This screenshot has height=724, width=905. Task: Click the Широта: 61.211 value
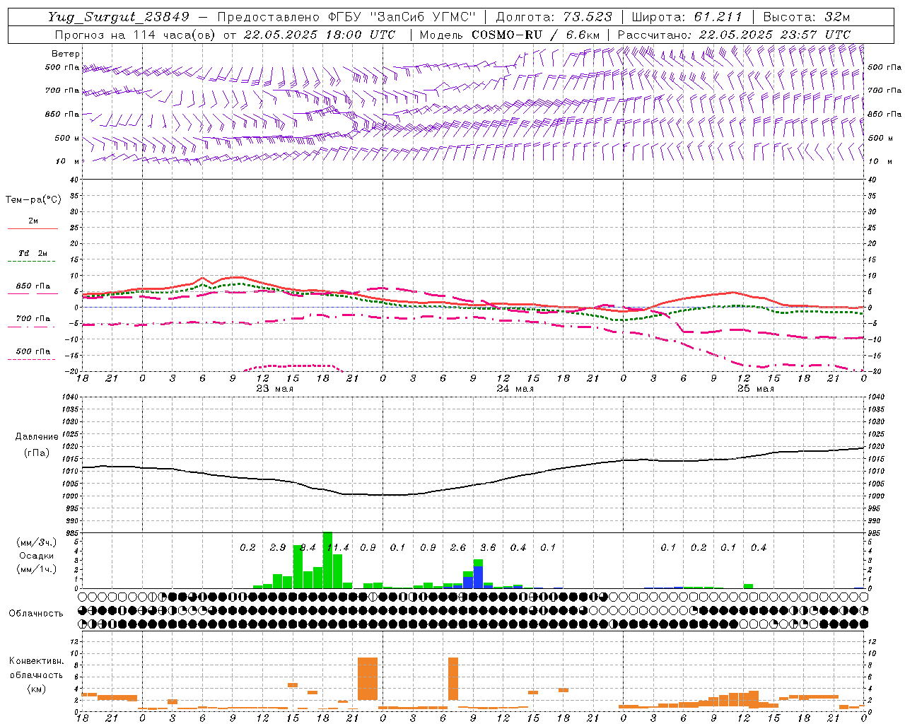click(687, 17)
